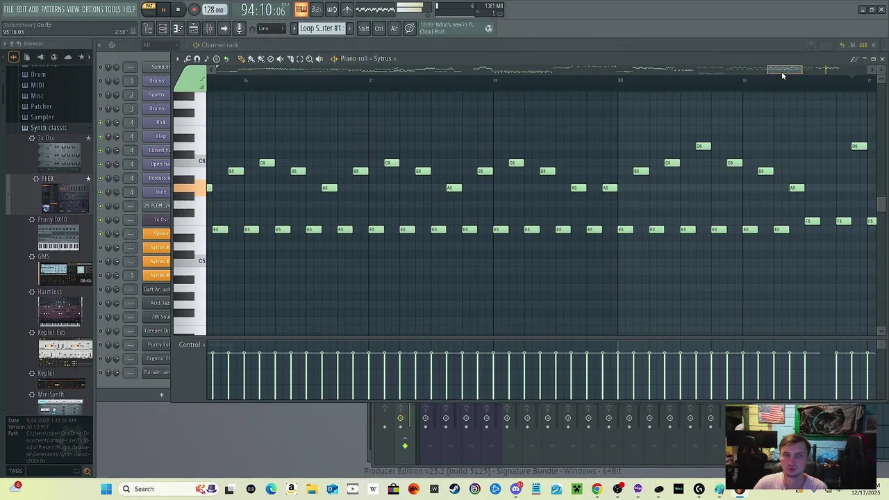The width and height of the screenshot is (889, 500).
Task: Open the piano roll wrench tools menu
Action: [188, 59]
